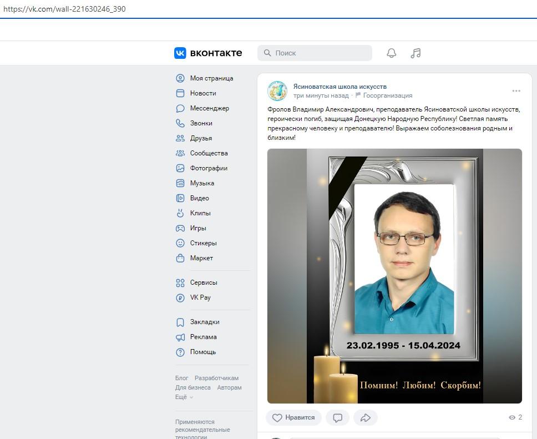
Task: Click the ВКОНТАКТЕ wordmark
Action: click(x=216, y=53)
